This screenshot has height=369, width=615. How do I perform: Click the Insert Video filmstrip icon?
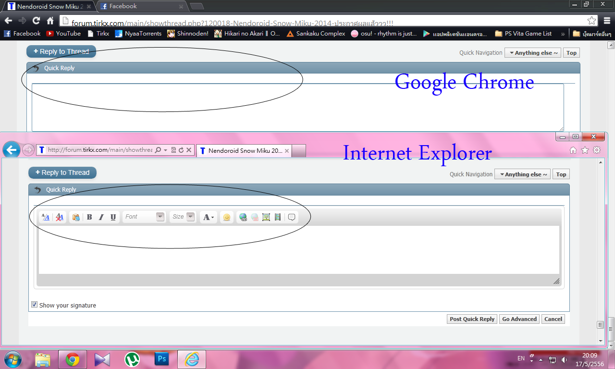(x=278, y=217)
